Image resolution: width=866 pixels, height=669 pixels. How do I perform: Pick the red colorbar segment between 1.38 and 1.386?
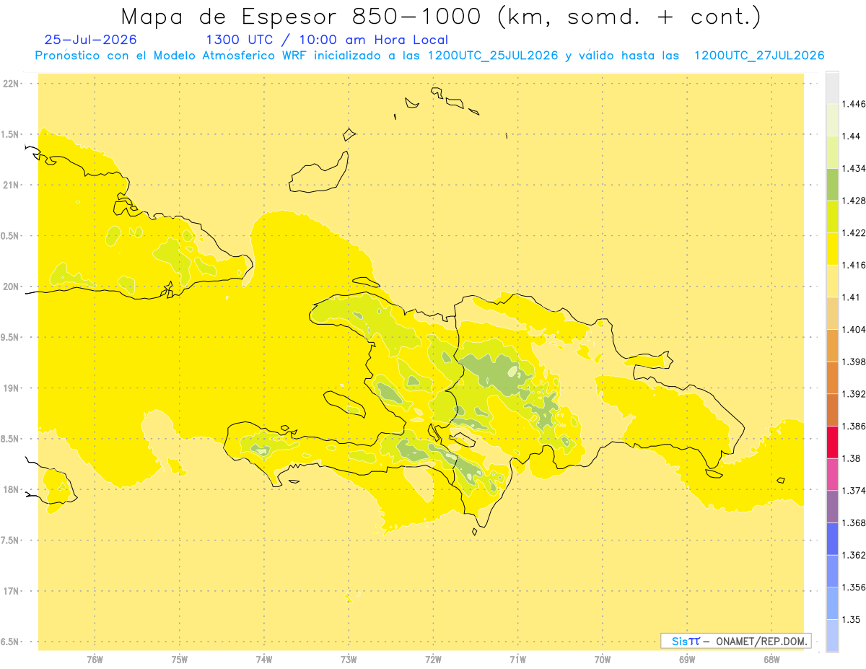click(x=832, y=442)
